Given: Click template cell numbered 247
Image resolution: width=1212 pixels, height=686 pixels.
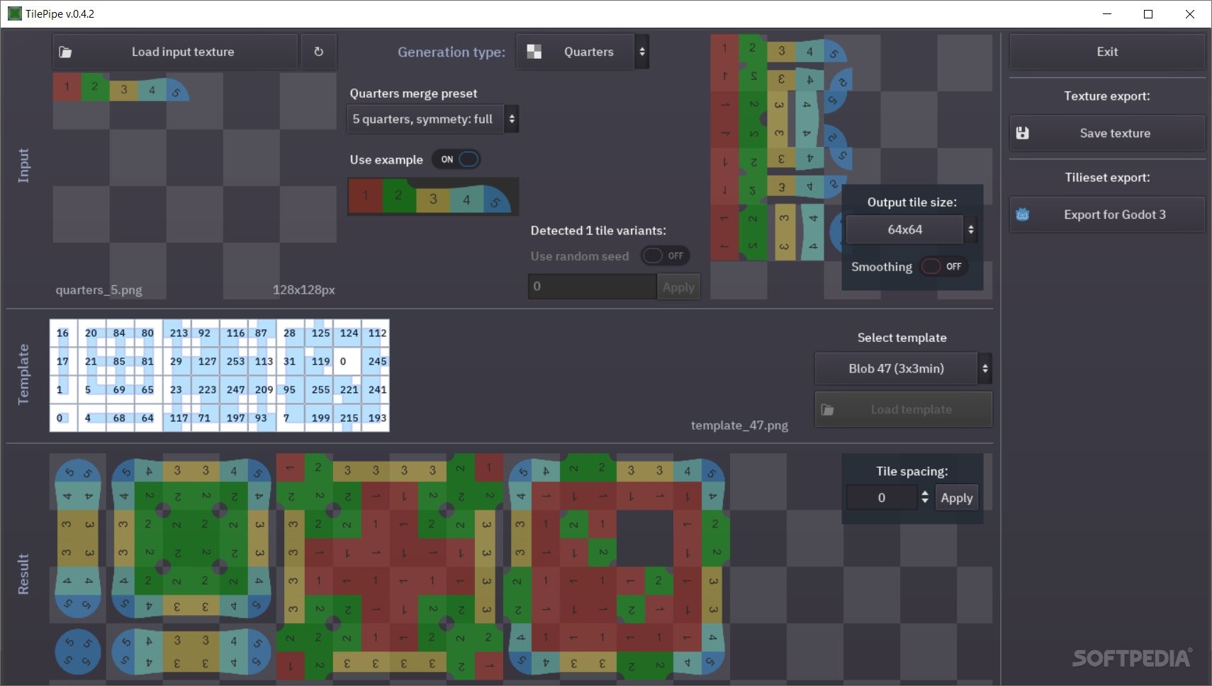Looking at the screenshot, I should [234, 389].
